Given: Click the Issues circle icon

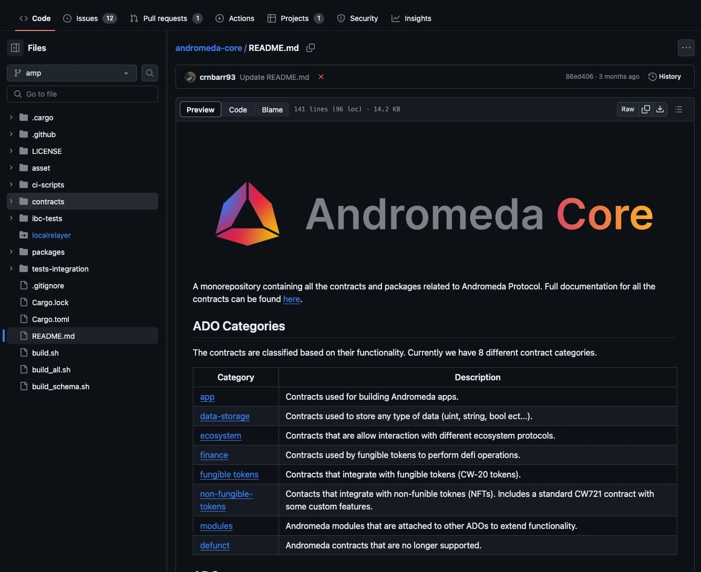Looking at the screenshot, I should 67,18.
